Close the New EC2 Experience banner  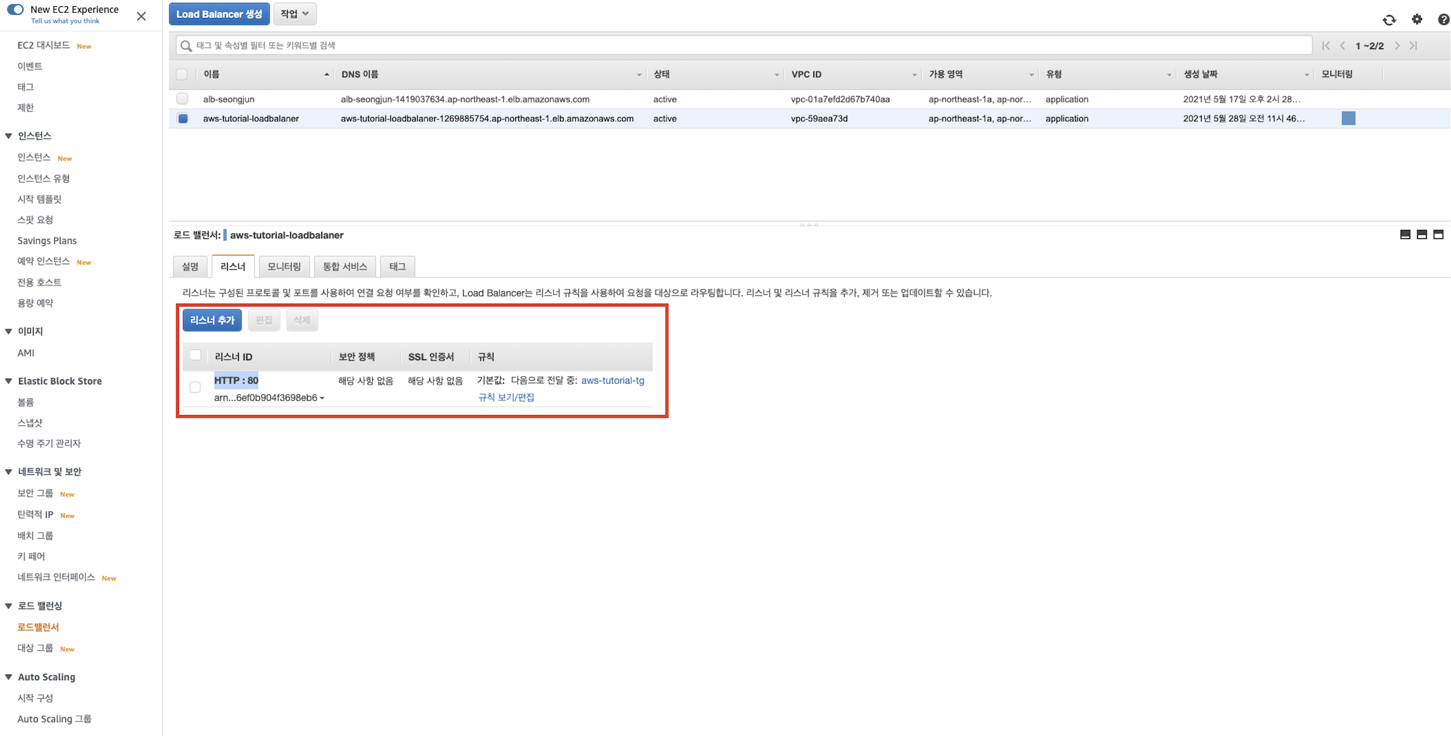coord(142,16)
